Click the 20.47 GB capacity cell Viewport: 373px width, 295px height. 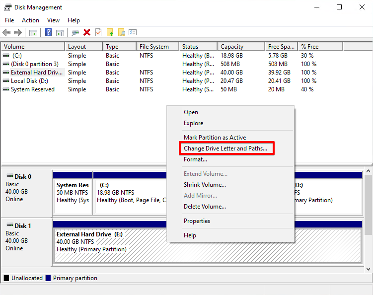(231, 81)
